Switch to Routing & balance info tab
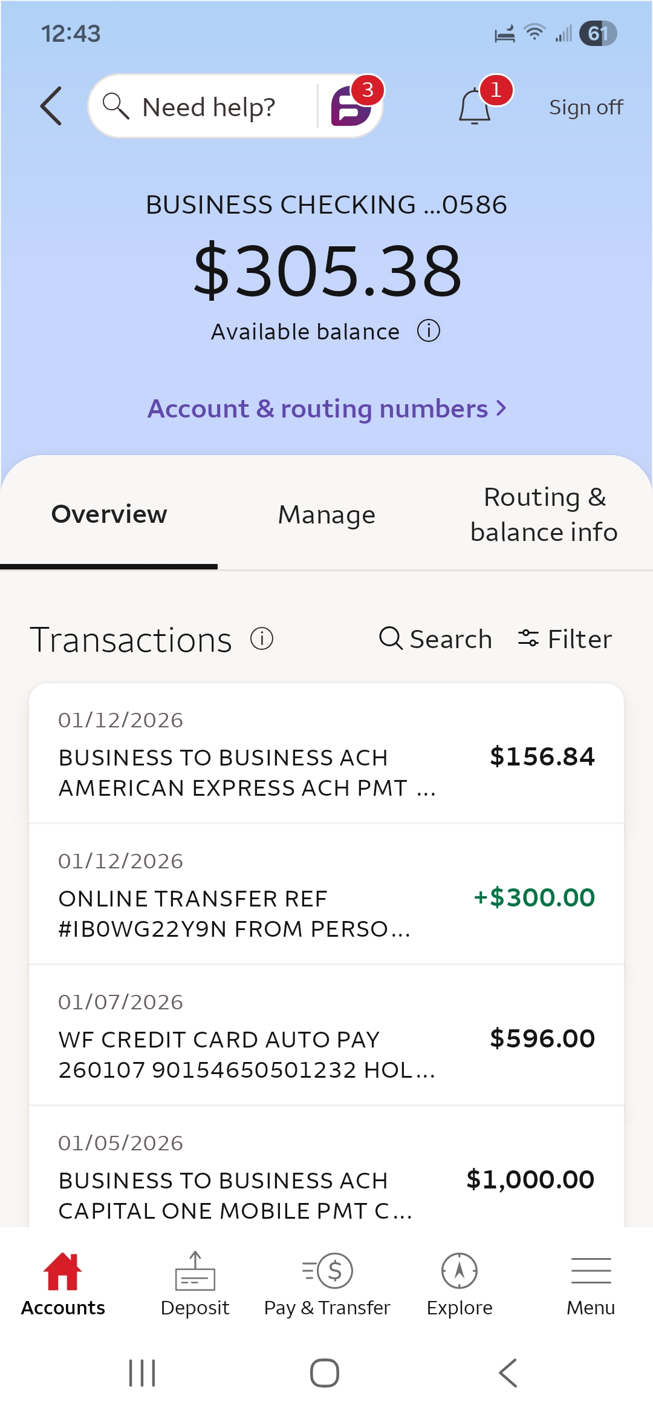This screenshot has height=1416, width=653. tap(544, 514)
